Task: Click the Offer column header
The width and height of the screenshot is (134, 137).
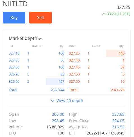Action: pos(72,46)
